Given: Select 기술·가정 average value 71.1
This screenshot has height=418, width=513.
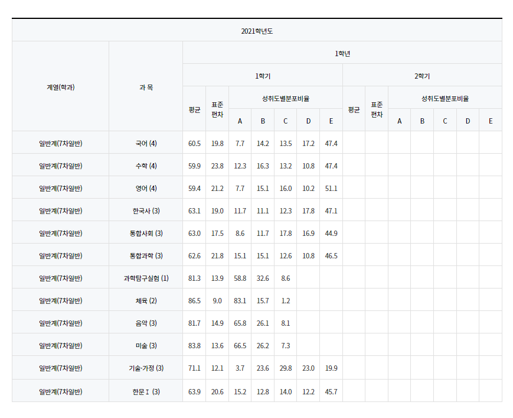Looking at the screenshot, I should pyautogui.click(x=194, y=368).
